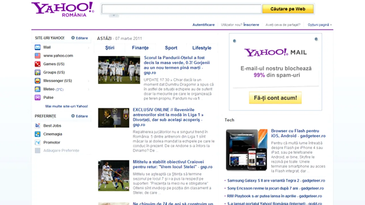Click the red dice Games icon
Image resolution: width=365 pixels, height=205 pixels.
pyautogui.click(x=38, y=64)
